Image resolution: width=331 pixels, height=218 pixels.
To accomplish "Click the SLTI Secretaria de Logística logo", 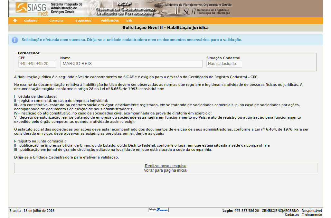I will [x=206, y=11].
